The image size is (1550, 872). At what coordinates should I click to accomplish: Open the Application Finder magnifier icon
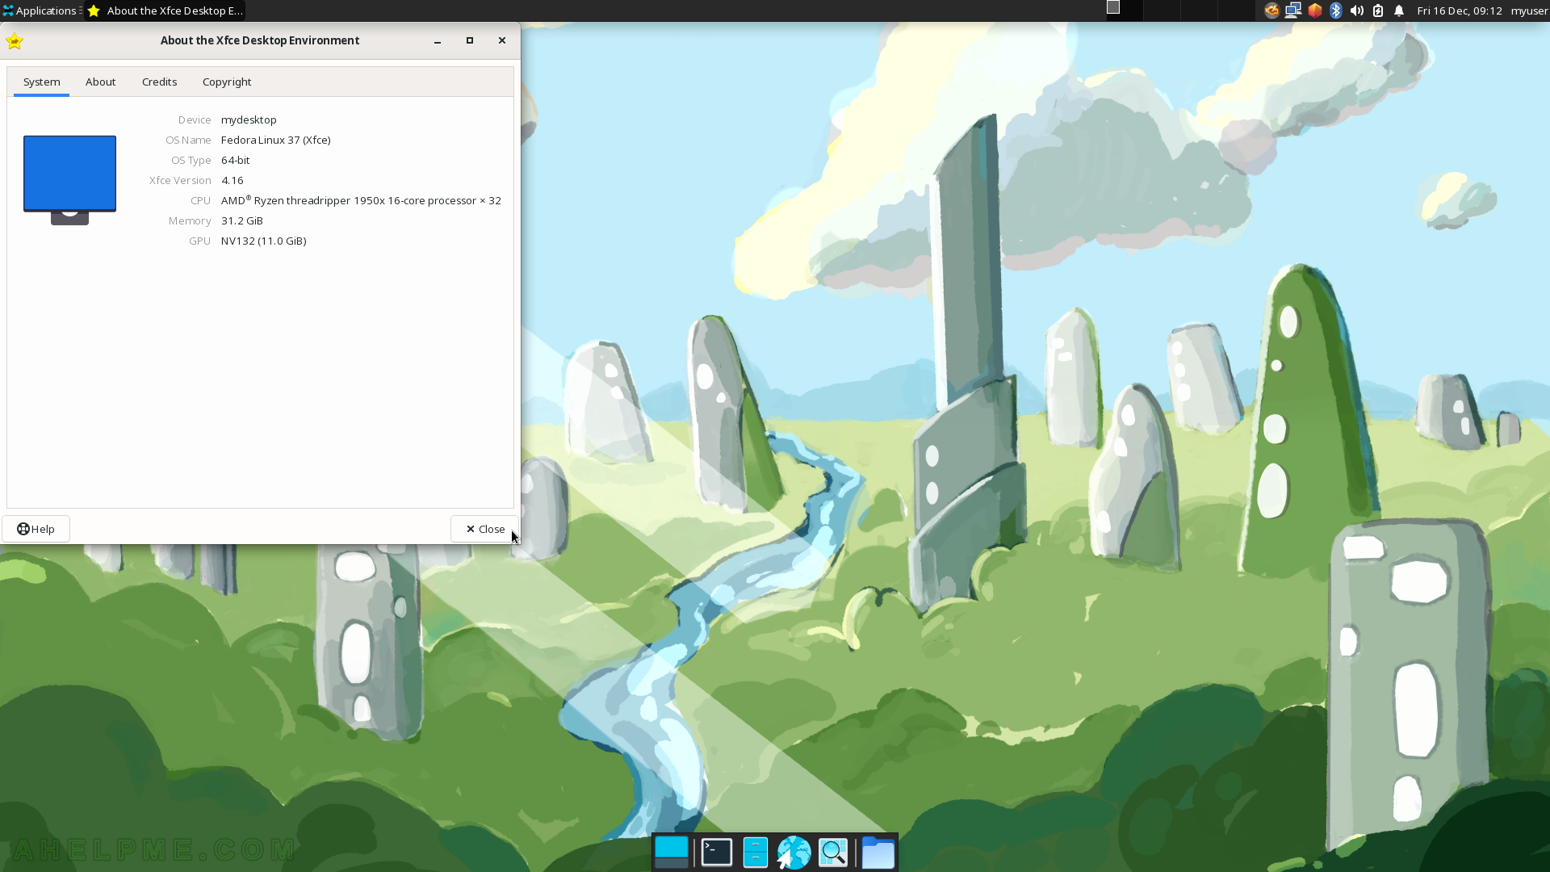point(833,853)
